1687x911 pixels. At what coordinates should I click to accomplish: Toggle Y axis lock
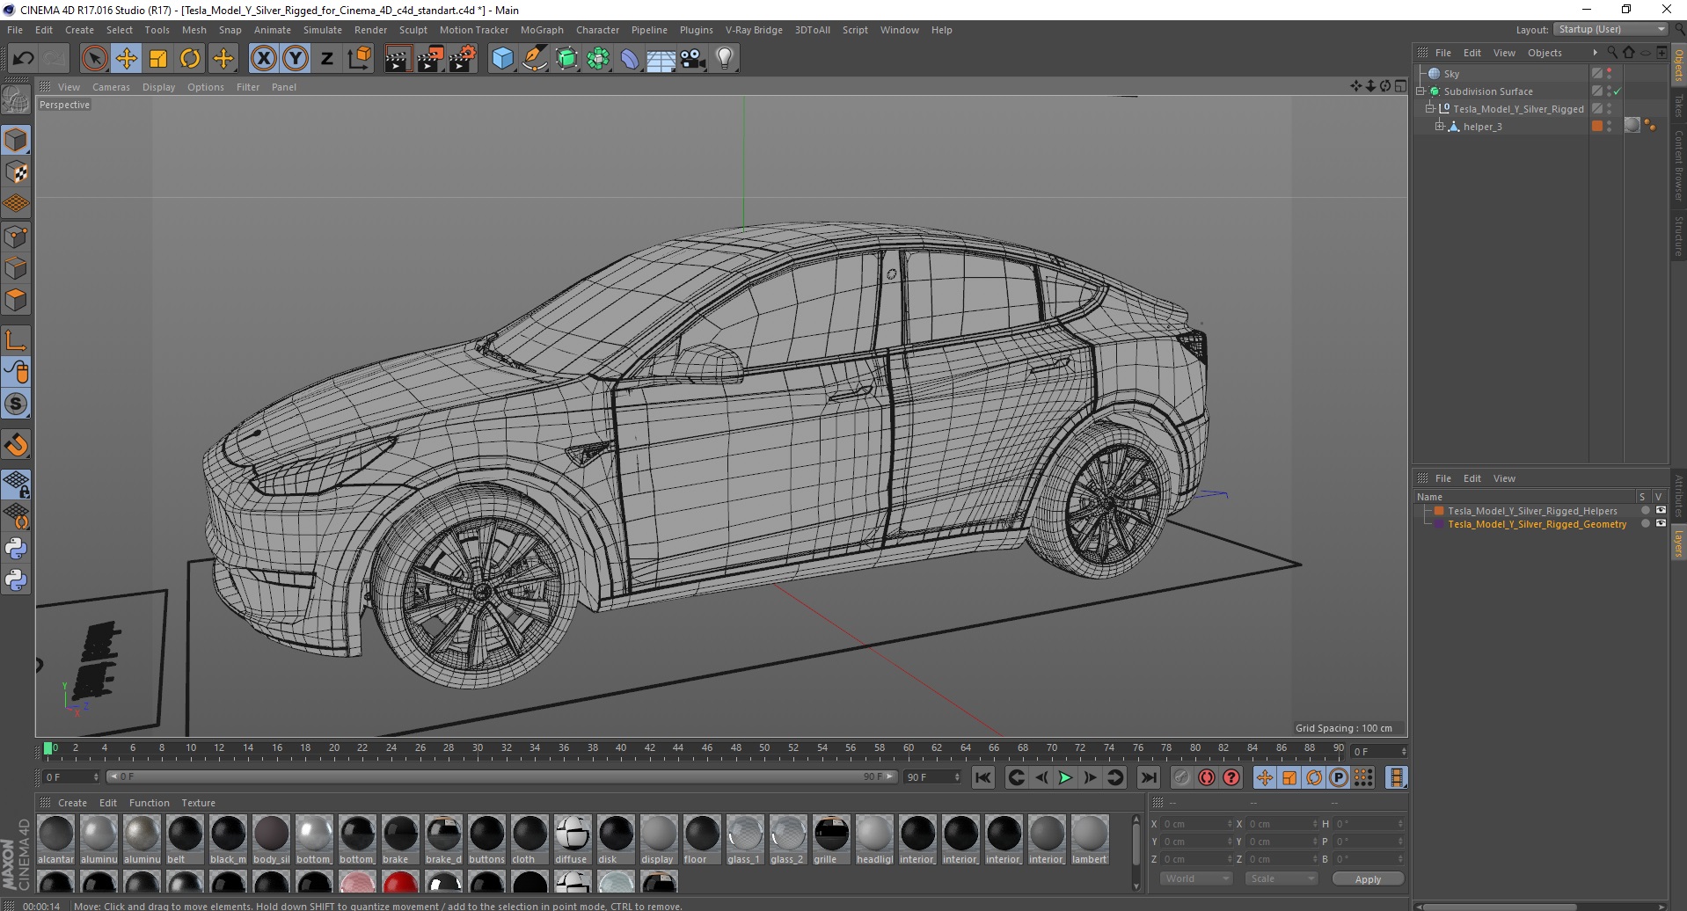pyautogui.click(x=296, y=59)
